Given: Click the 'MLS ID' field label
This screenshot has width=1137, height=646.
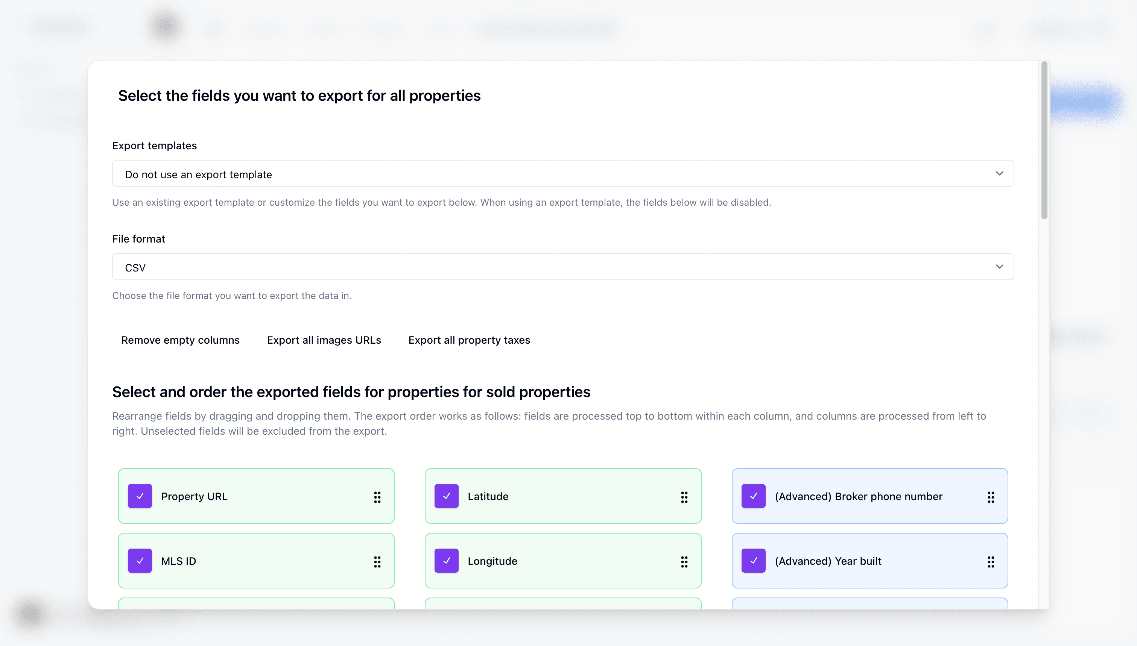Looking at the screenshot, I should (x=178, y=561).
